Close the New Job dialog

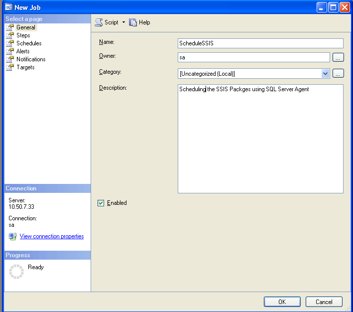(345, 7)
